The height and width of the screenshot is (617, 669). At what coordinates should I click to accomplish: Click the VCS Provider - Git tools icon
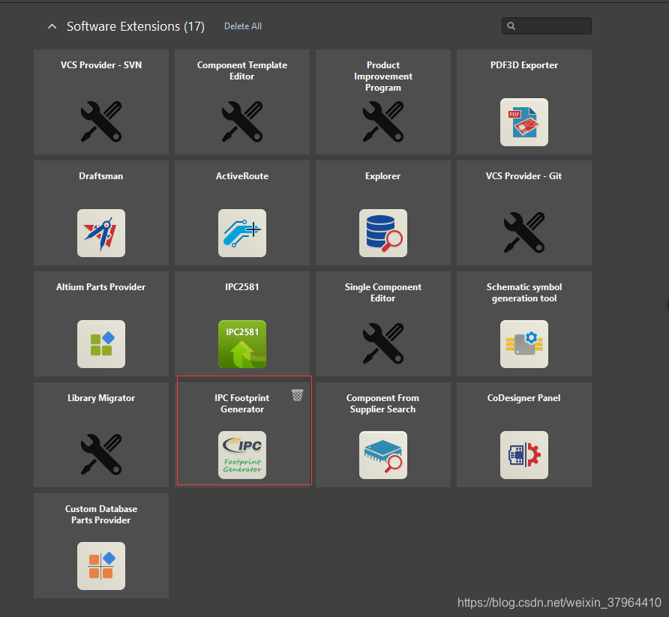coord(524,232)
